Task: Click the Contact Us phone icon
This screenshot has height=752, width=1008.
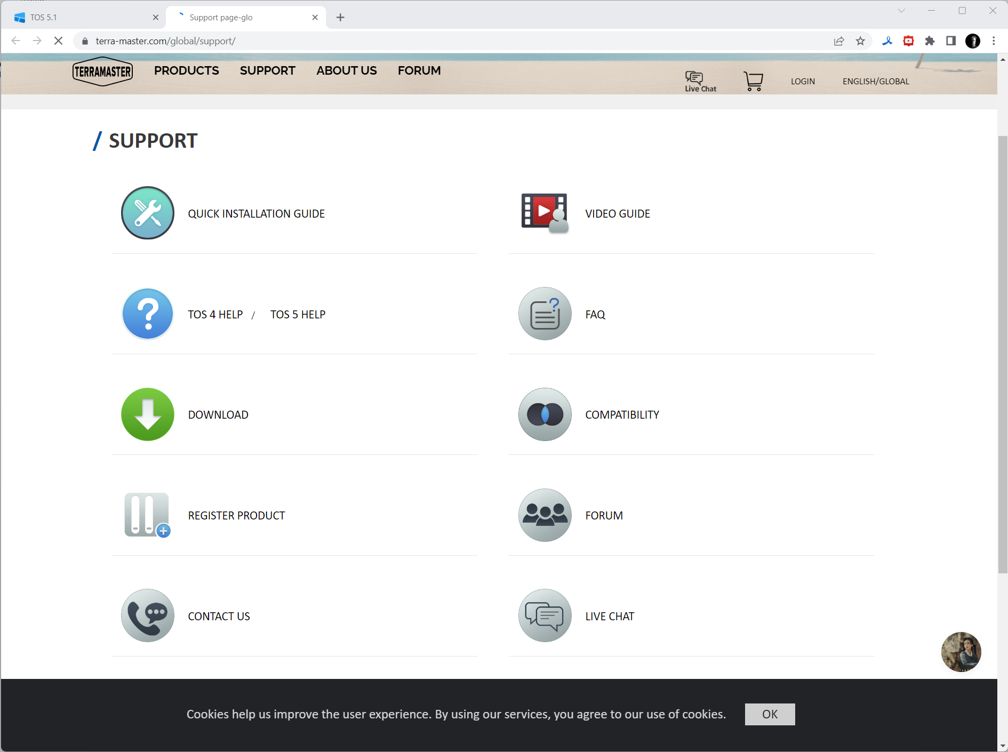Action: coord(148,615)
